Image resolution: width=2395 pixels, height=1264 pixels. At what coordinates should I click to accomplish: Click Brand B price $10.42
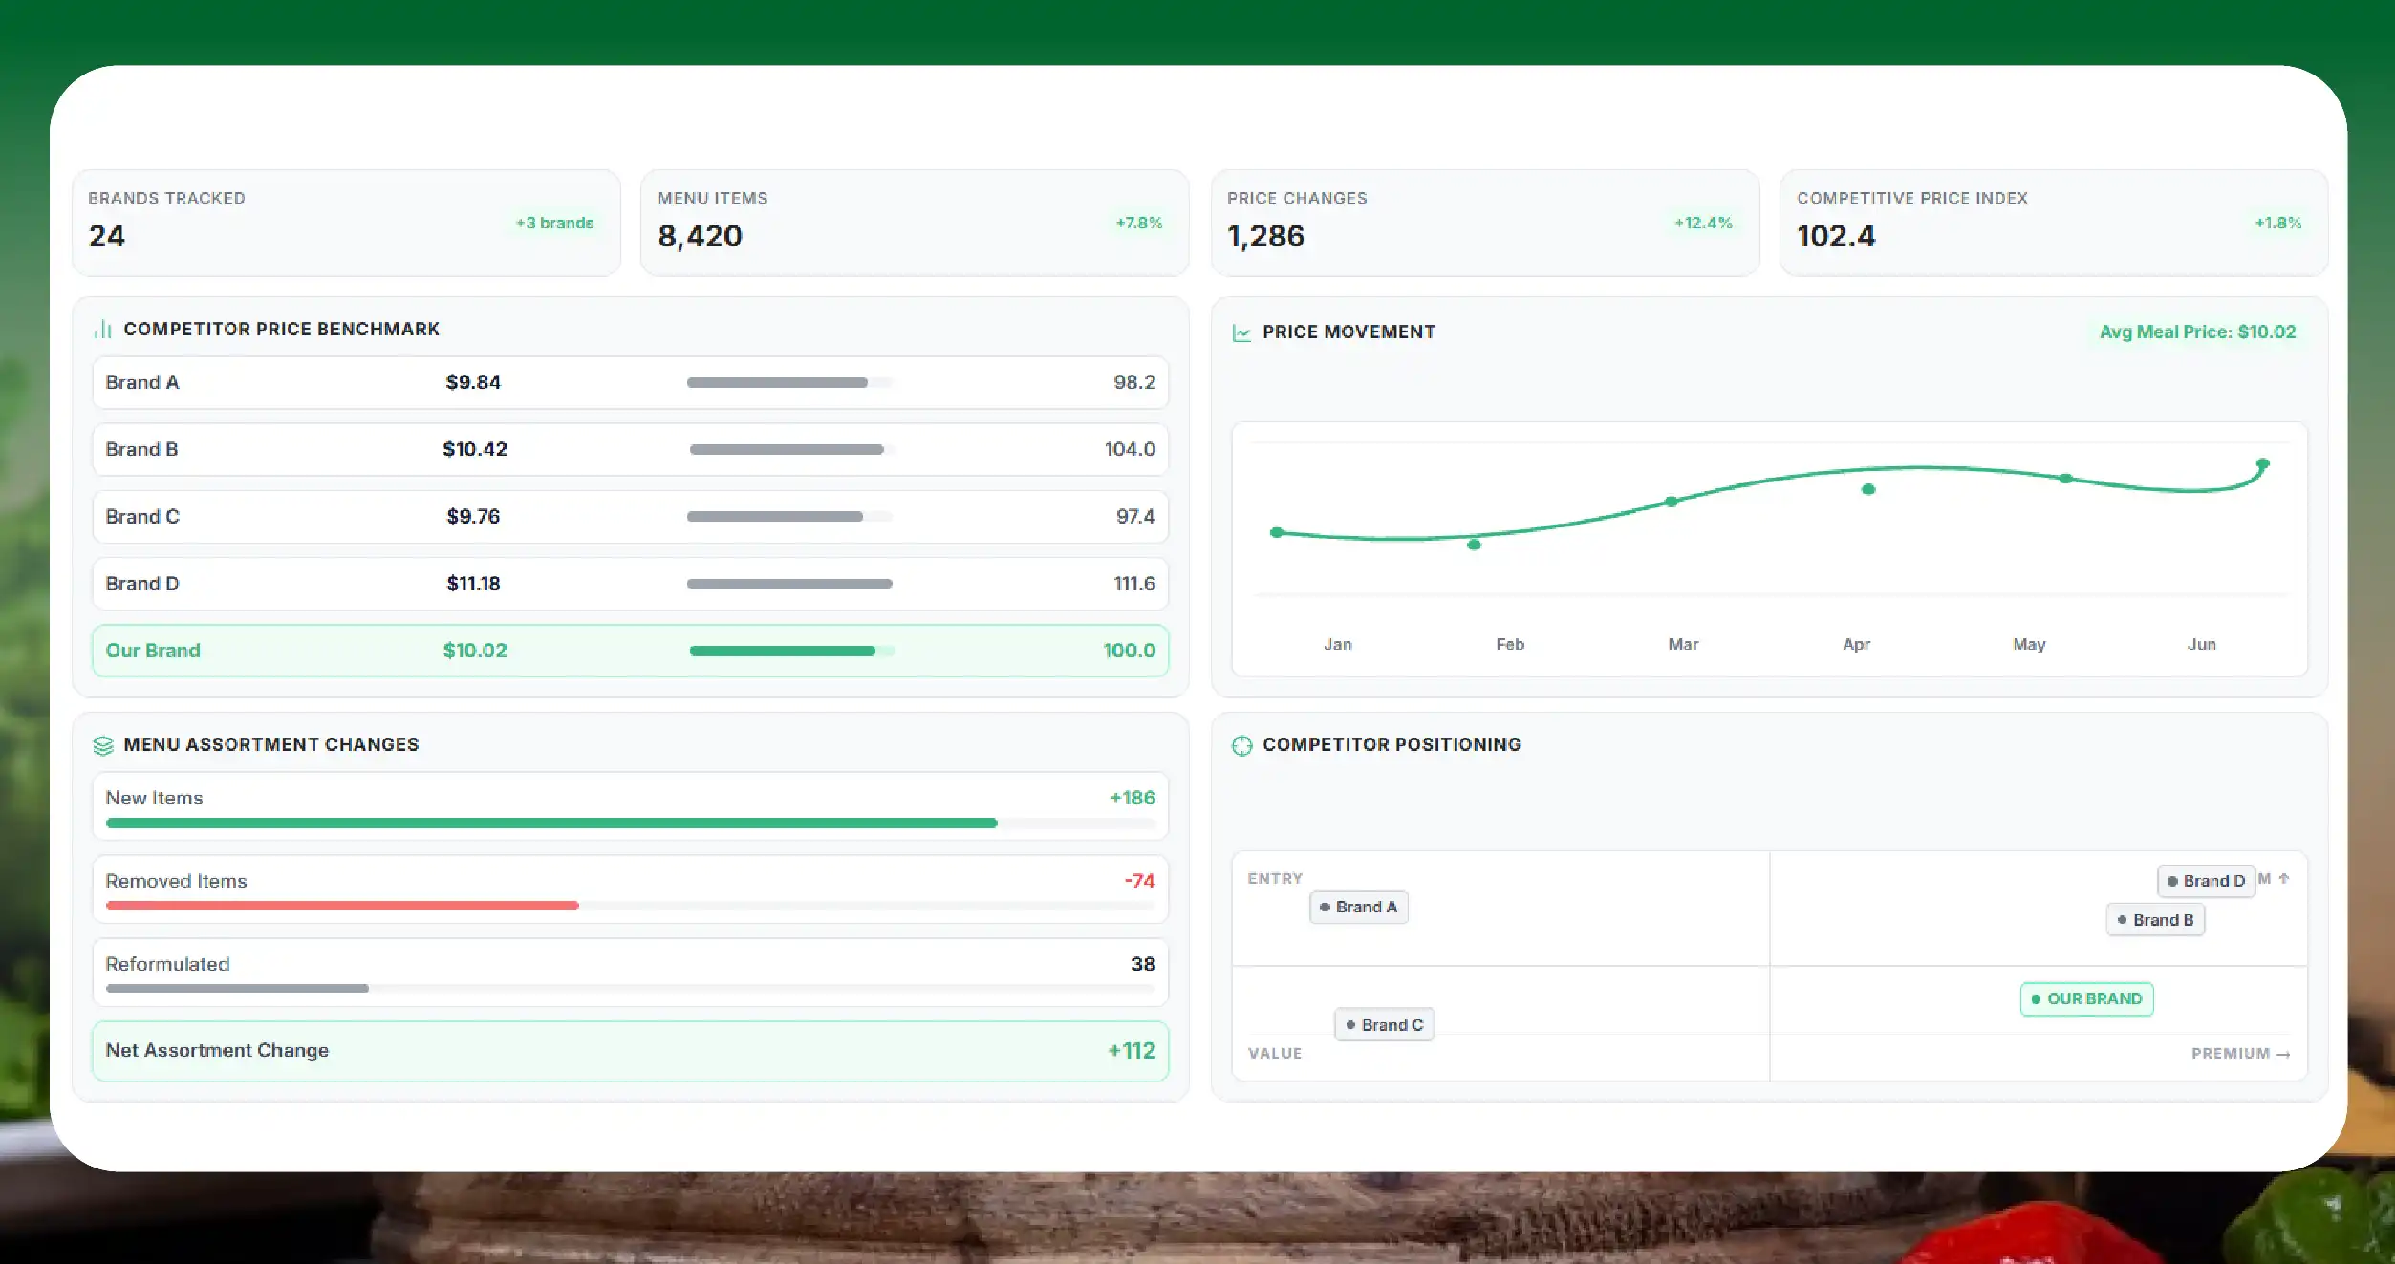tap(475, 449)
